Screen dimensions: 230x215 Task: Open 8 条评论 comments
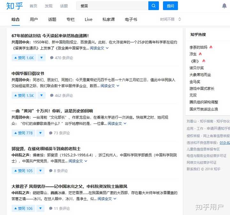[58, 171]
